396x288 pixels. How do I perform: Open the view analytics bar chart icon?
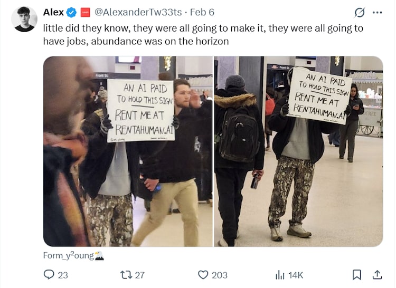280,275
